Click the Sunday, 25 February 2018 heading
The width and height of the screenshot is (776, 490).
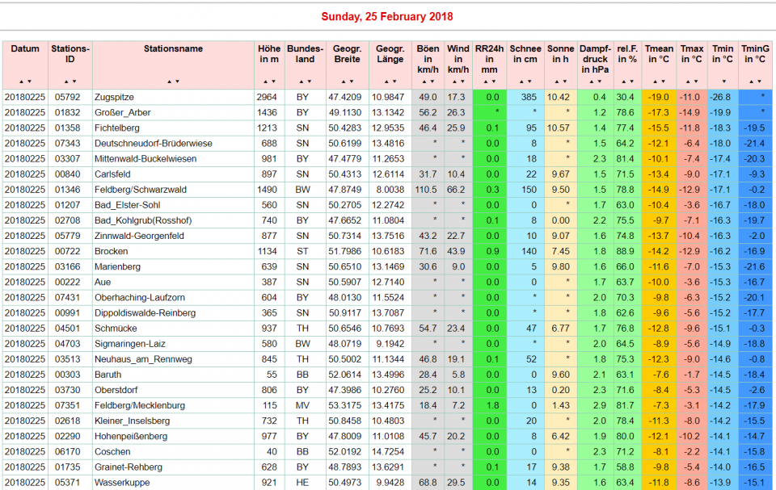pyautogui.click(x=387, y=17)
